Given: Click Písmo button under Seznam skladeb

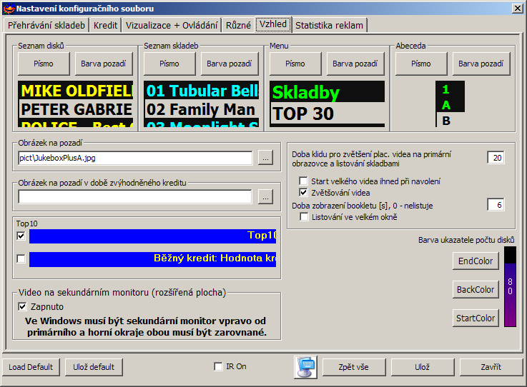Looking at the screenshot, I should coord(169,64).
